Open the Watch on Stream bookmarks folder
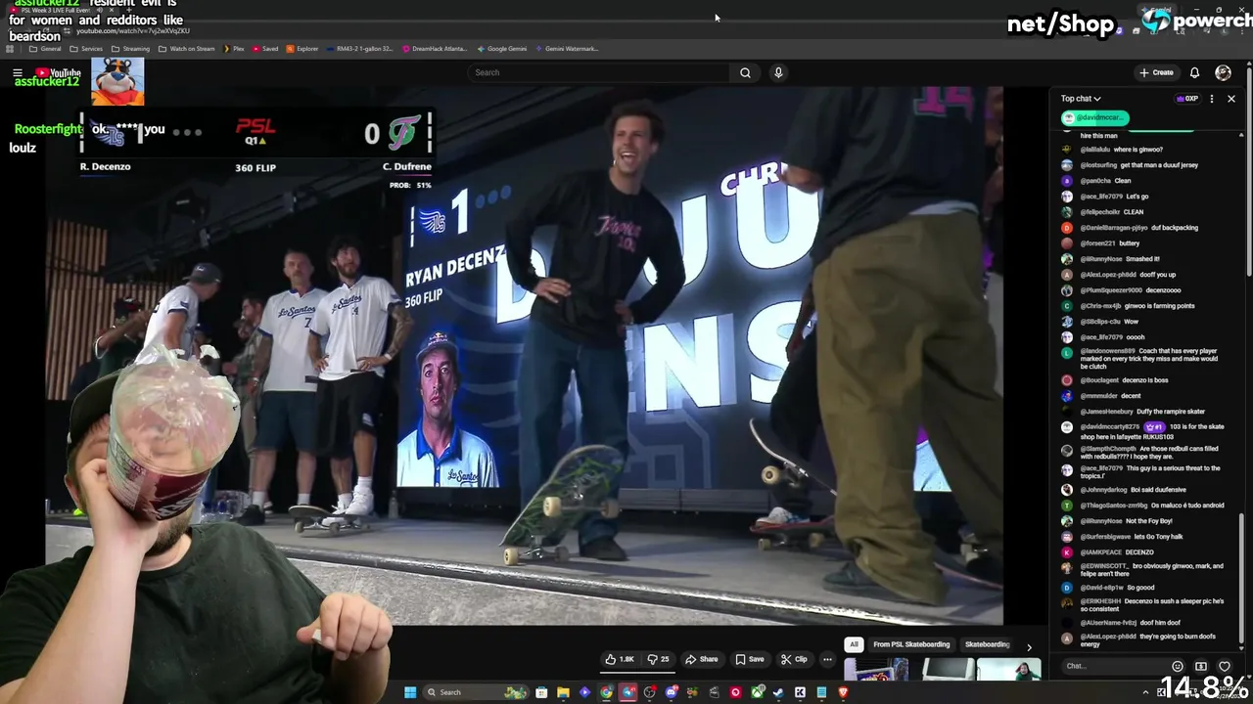Screen dimensions: 1253x704 (186, 49)
